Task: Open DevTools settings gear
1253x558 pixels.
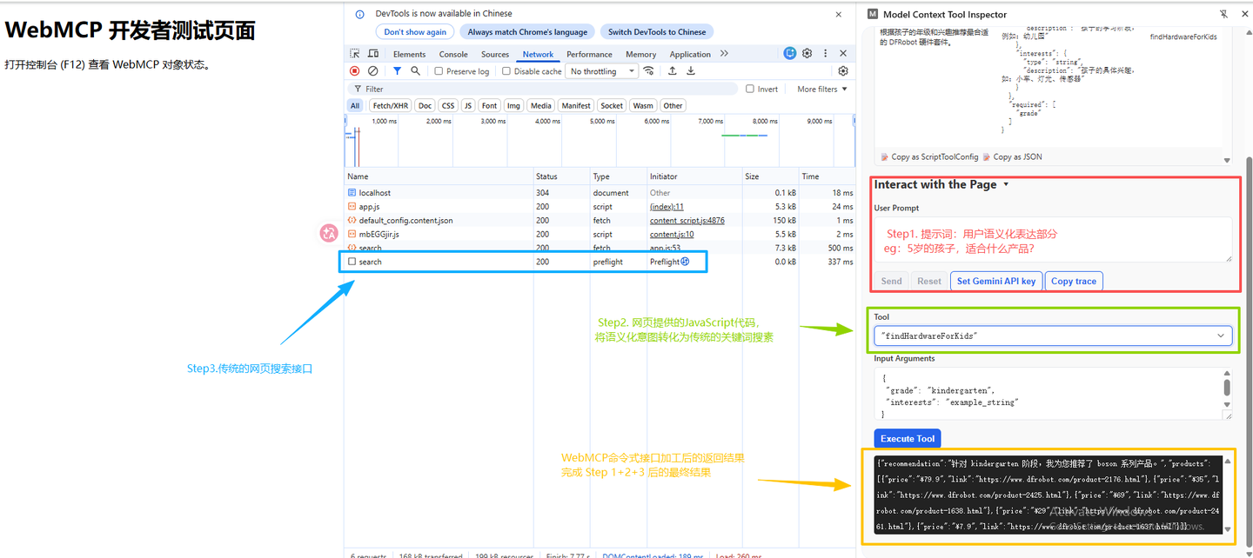Action: (807, 54)
